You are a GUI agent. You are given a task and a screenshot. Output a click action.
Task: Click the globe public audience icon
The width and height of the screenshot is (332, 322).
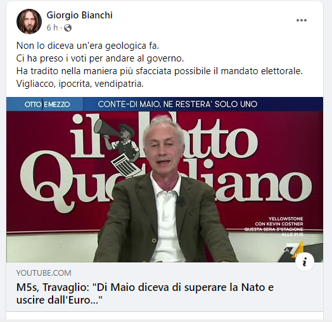point(68,28)
